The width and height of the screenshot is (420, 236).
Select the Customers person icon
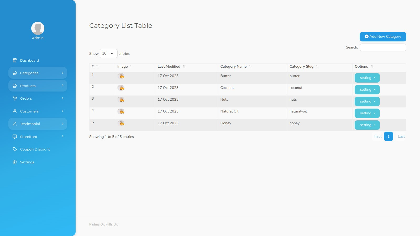[x=15, y=111]
